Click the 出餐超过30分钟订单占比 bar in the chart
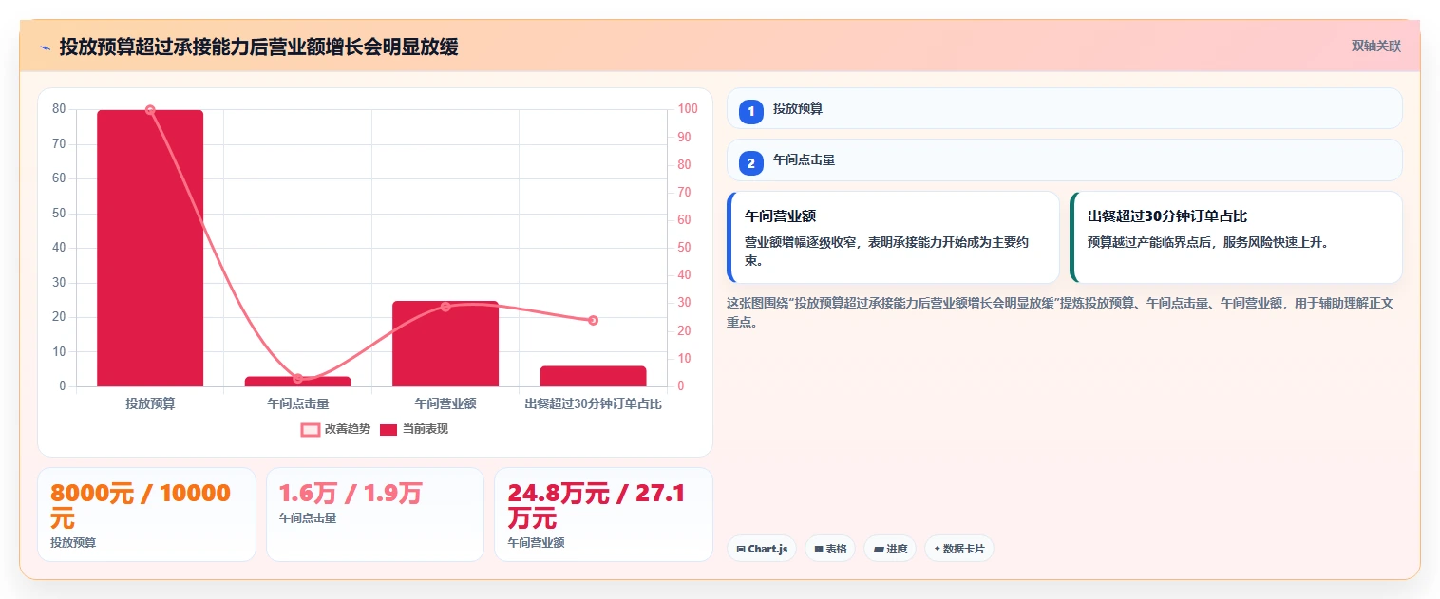Screen dimensions: 1440x599 click(x=594, y=376)
